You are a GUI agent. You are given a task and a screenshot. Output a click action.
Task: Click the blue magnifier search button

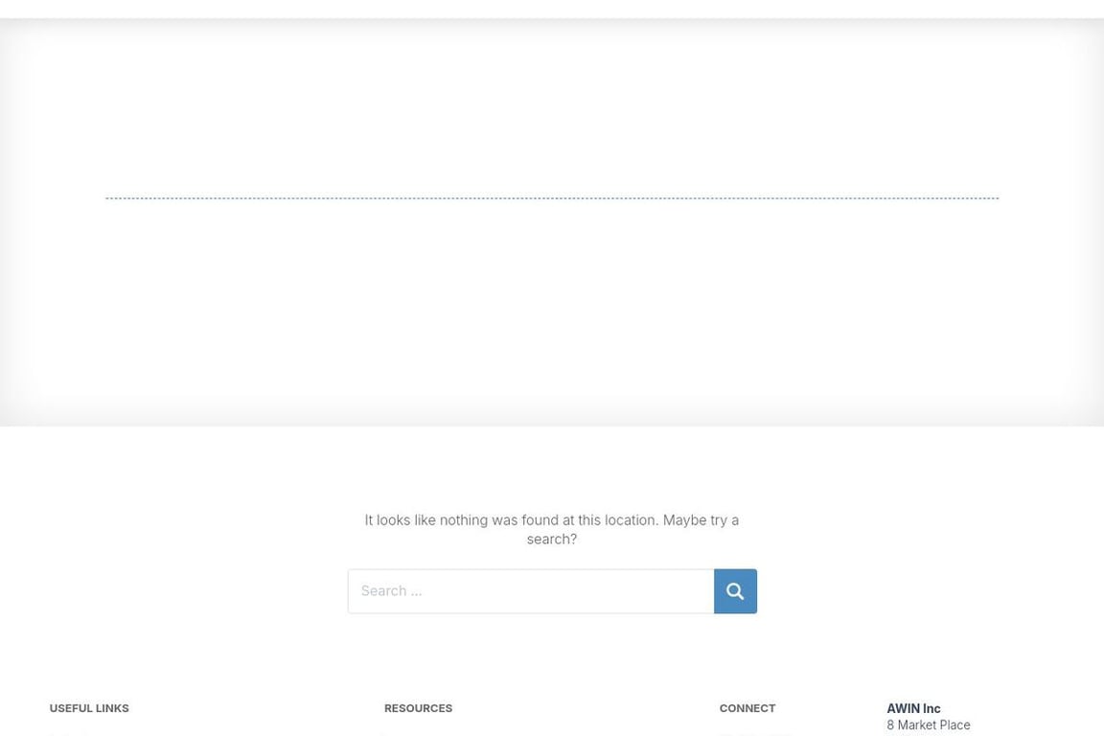pos(735,591)
